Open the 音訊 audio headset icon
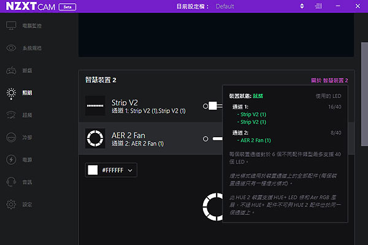This screenshot has height=245, width=368. click(11, 182)
